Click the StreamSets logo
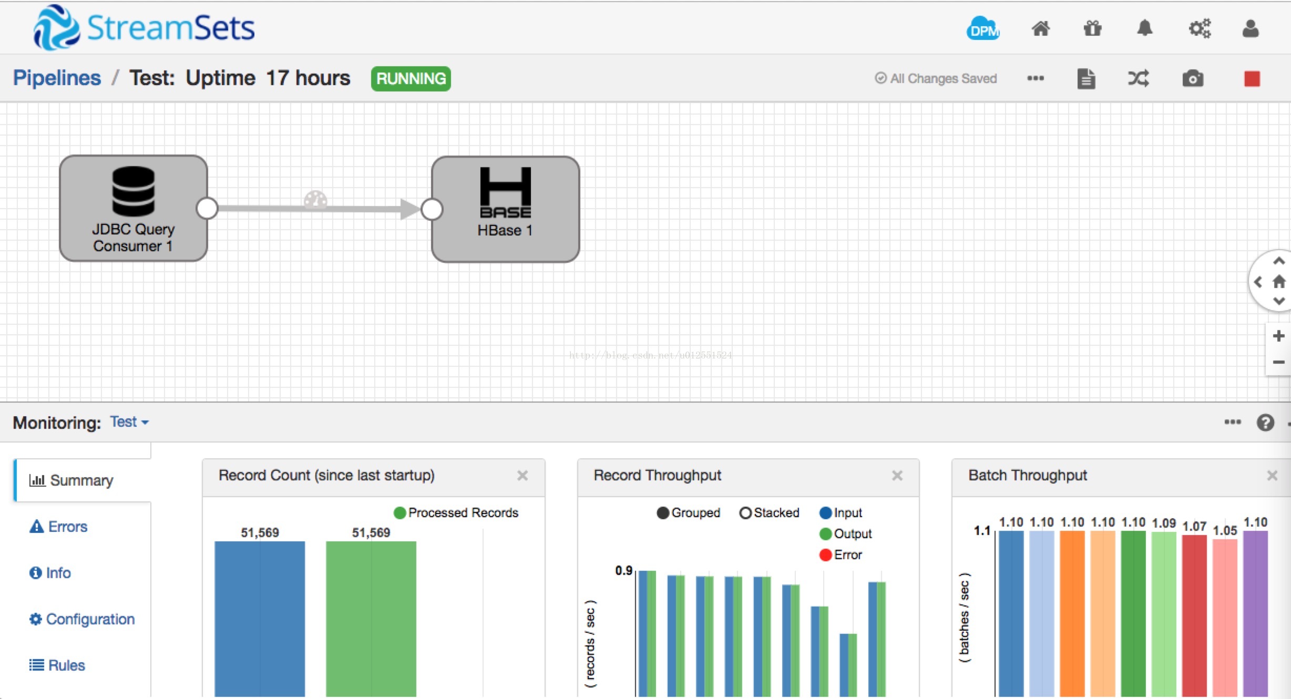 [145, 27]
